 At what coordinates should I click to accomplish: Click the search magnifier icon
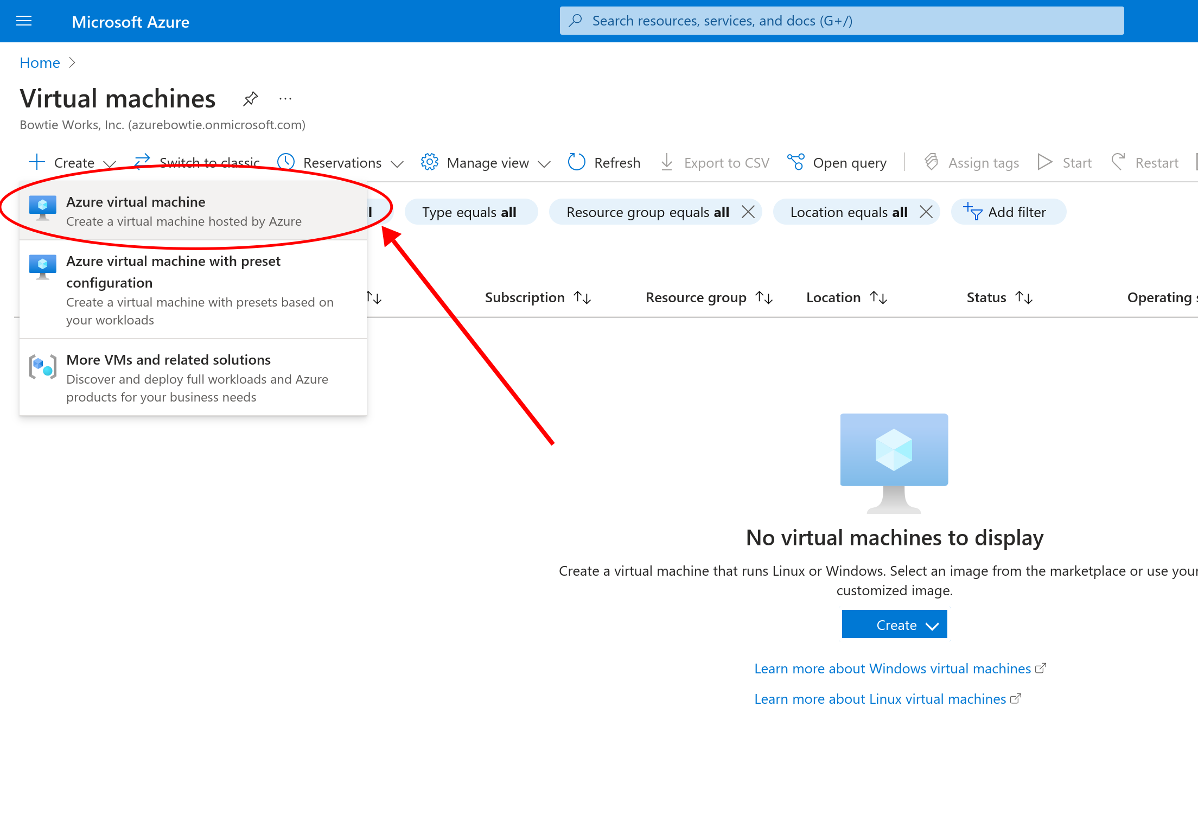click(x=575, y=21)
